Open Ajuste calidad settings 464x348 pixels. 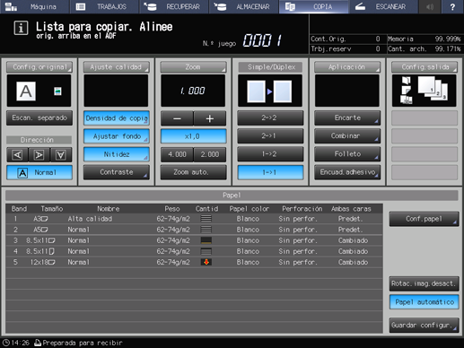pos(116,67)
